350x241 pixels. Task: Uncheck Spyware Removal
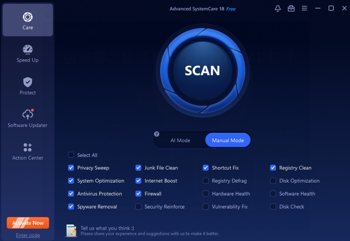(71, 207)
